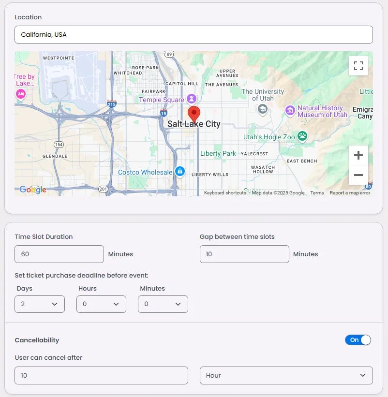The width and height of the screenshot is (388, 397).
Task: Open the map Terms link
Action: (x=317, y=192)
